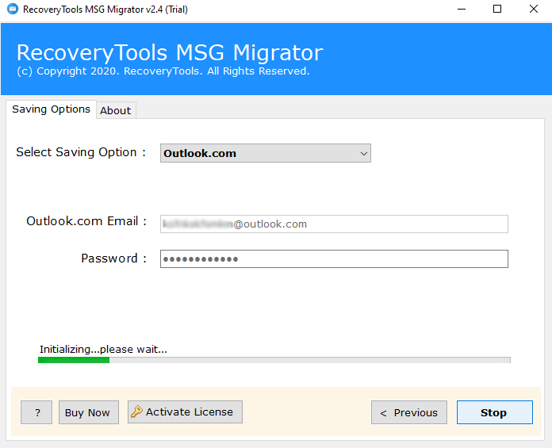
Task: Click the initializing progress bar
Action: pyautogui.click(x=274, y=360)
